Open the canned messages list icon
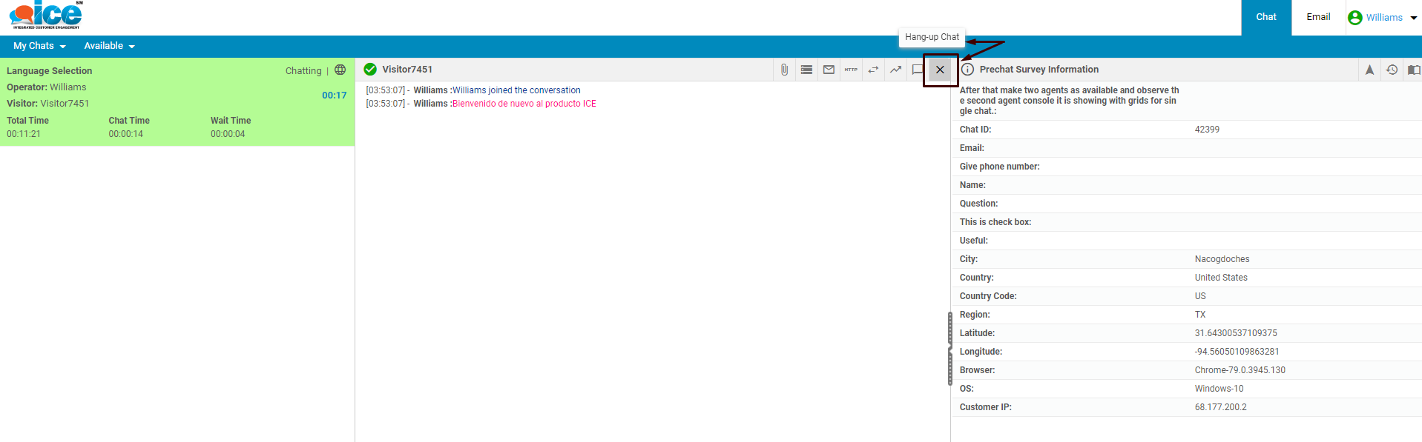The height and width of the screenshot is (442, 1422). pyautogui.click(x=806, y=70)
